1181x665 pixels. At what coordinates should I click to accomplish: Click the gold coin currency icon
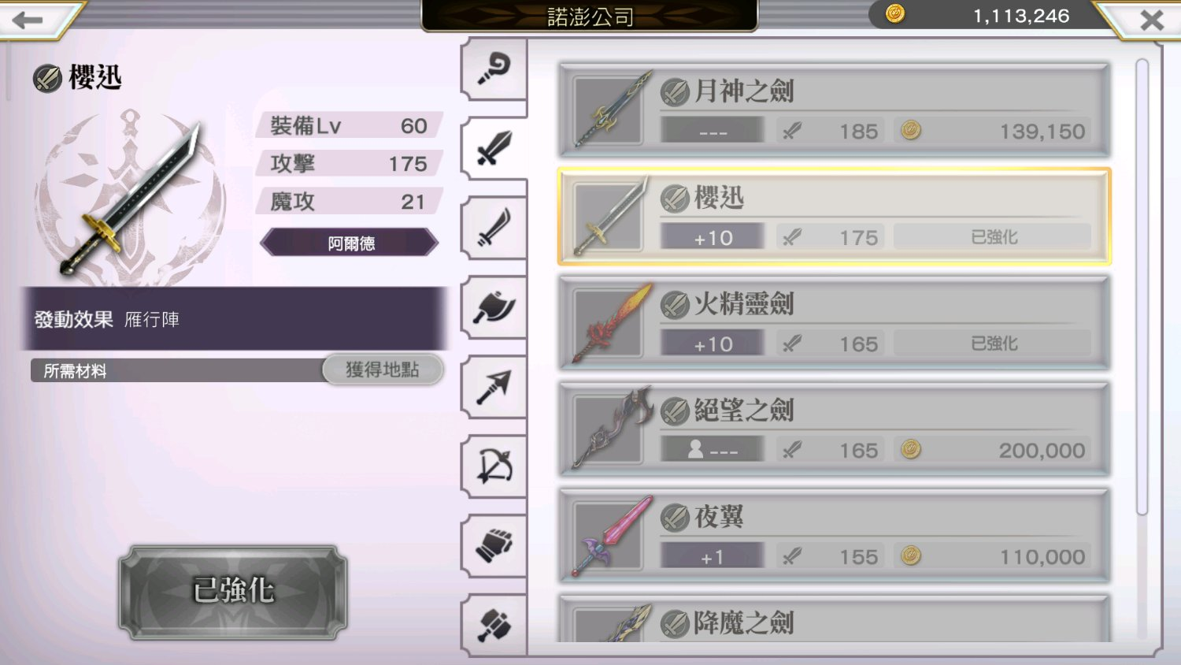[895, 13]
